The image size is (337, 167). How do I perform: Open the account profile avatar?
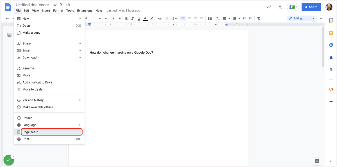pyautogui.click(x=329, y=7)
